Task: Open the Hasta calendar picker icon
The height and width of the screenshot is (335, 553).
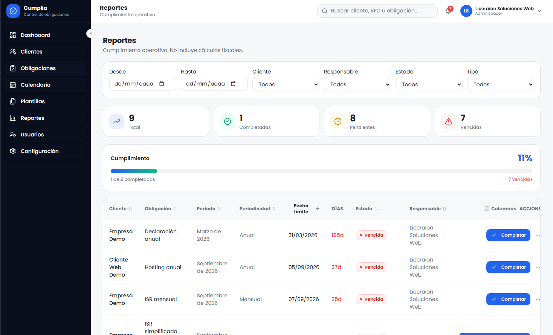Action: [233, 84]
